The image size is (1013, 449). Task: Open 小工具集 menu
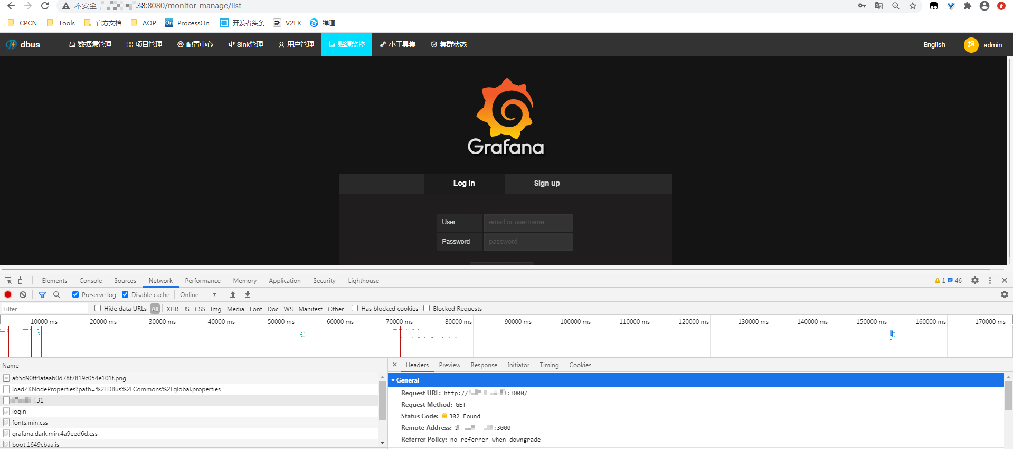point(398,44)
